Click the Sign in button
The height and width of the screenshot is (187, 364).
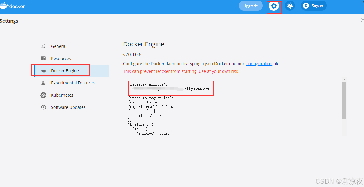point(317,6)
